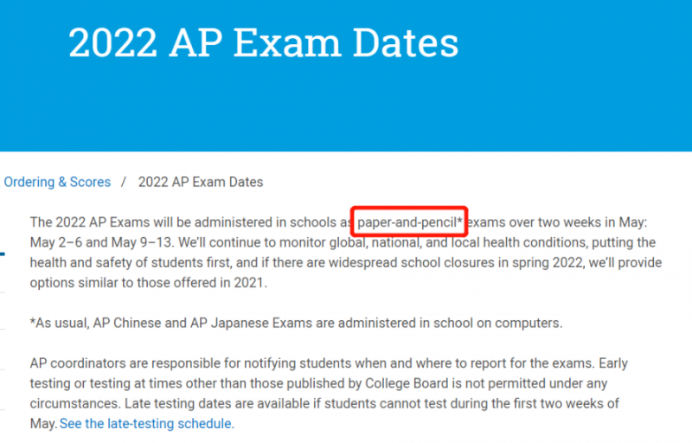Click the blue sidebar marker on the left edge

coord(3,254)
